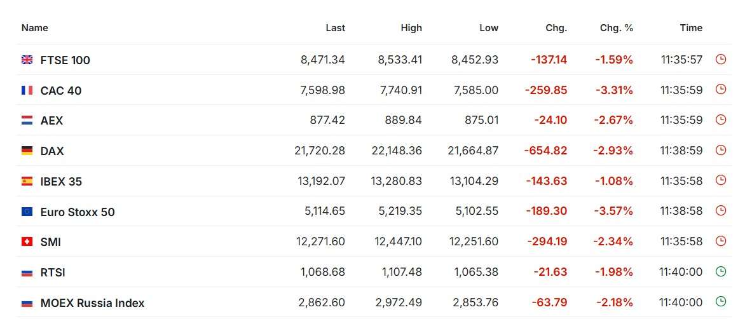Click the EU flag beside Euro Stoxx 50
Image resolution: width=745 pixels, height=319 pixels.
click(27, 211)
